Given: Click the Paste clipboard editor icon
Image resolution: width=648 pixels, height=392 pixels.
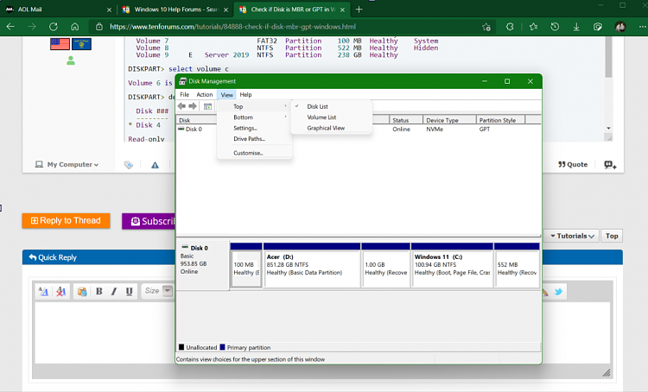Looking at the screenshot, I should point(82,292).
